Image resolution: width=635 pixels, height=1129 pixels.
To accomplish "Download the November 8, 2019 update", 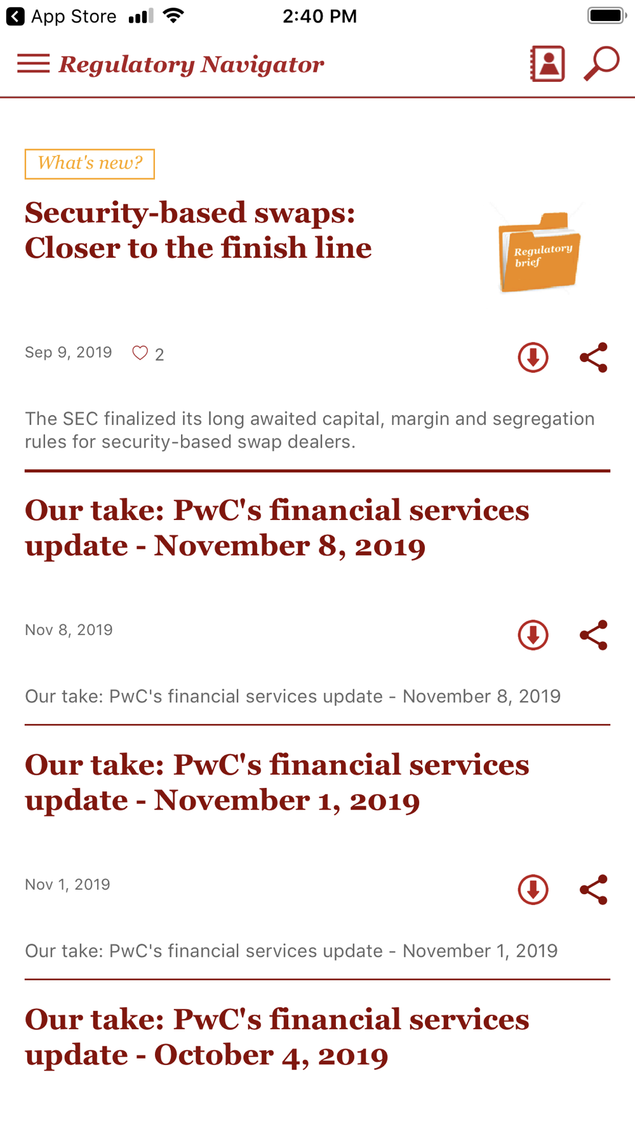I will click(533, 635).
